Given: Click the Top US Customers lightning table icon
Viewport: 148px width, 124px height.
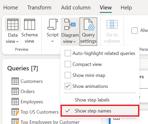Looking at the screenshot, I should click(x=15, y=112).
